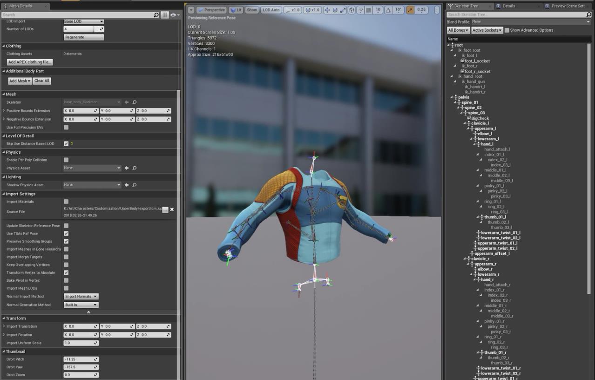Select the rotate gizmo in viewport toolbar
This screenshot has width=595, height=380.
click(x=335, y=9)
